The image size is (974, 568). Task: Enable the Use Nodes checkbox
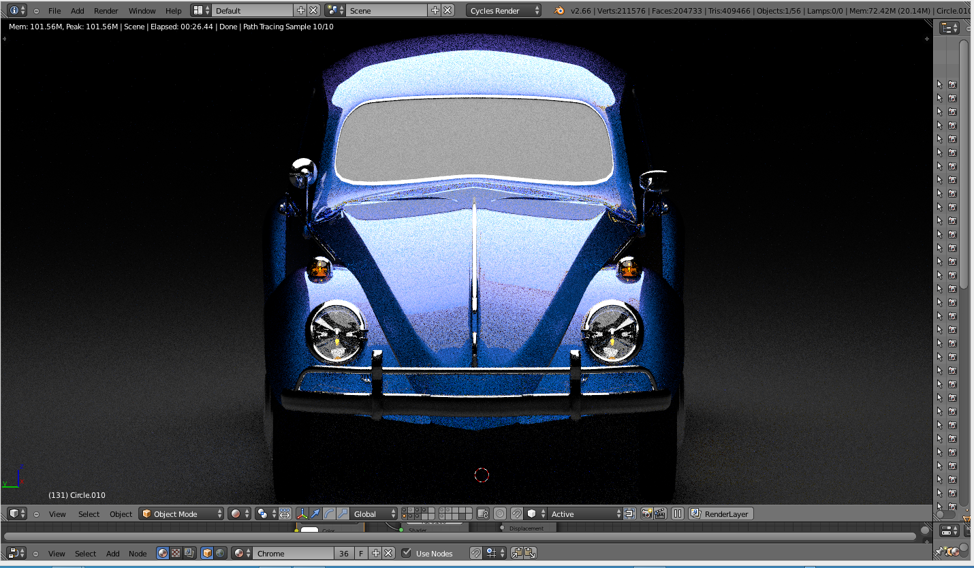click(x=407, y=553)
